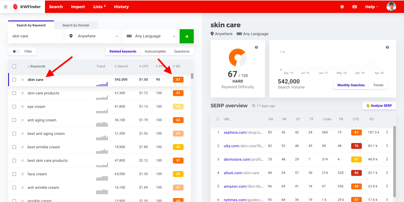Open Import in top navigation
The width and height of the screenshot is (404, 202).
click(x=78, y=7)
